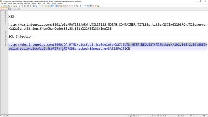Click the Cut toolbar icon
This screenshot has width=208, height=117.
[19, 6]
